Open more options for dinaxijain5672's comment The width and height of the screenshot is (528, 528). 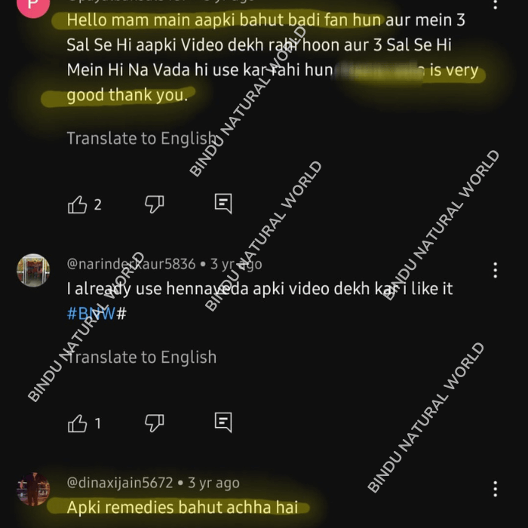pos(495,489)
